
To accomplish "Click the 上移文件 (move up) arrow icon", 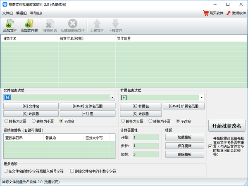I will 97,24.
